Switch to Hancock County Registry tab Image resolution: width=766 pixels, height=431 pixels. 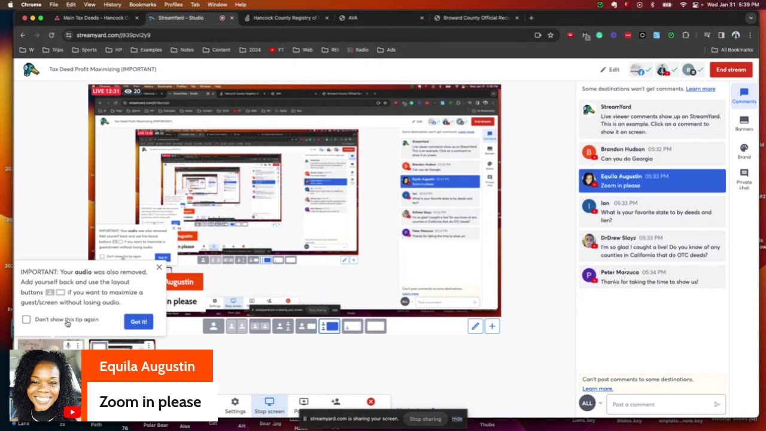pyautogui.click(x=285, y=18)
